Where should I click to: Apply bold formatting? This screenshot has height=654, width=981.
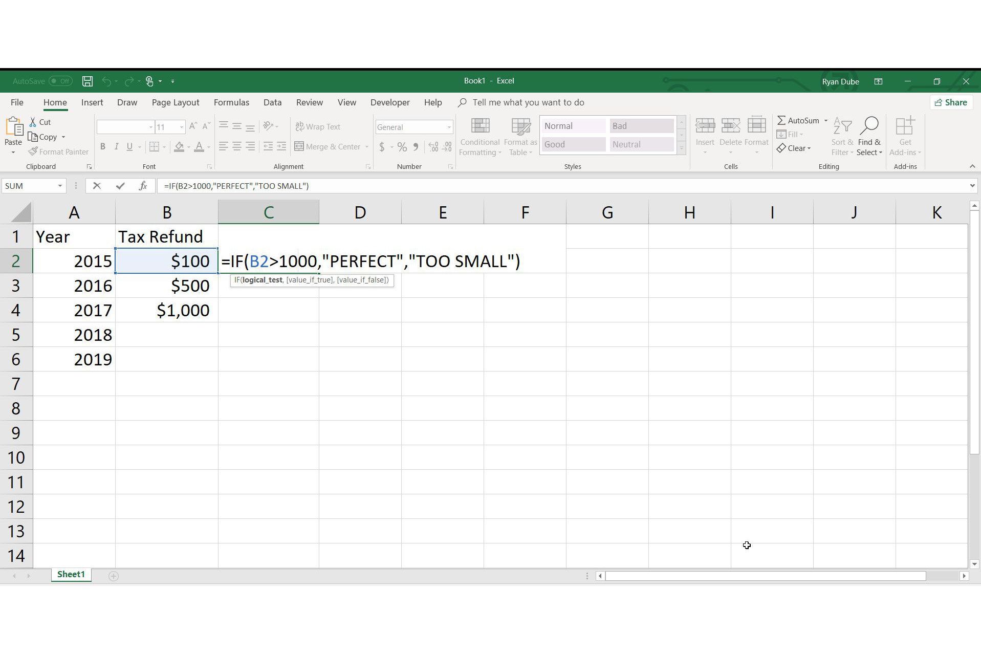[103, 146]
